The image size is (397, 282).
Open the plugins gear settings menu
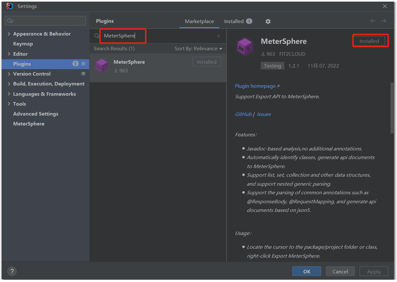(268, 21)
